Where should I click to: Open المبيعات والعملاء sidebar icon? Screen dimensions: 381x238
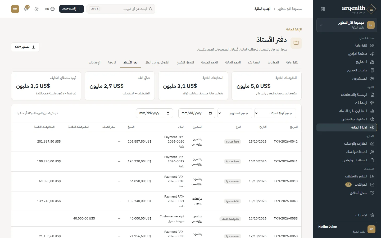click(x=372, y=152)
